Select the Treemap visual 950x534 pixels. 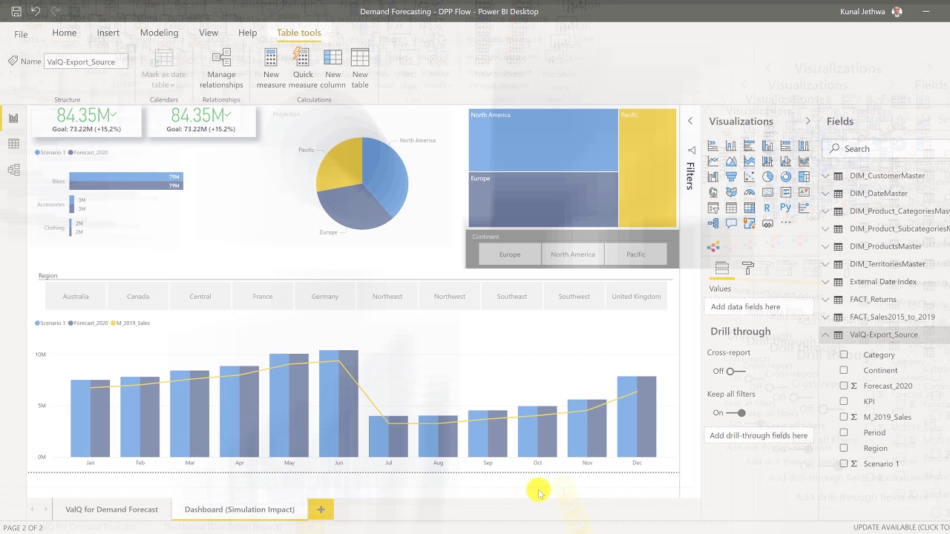(x=804, y=177)
